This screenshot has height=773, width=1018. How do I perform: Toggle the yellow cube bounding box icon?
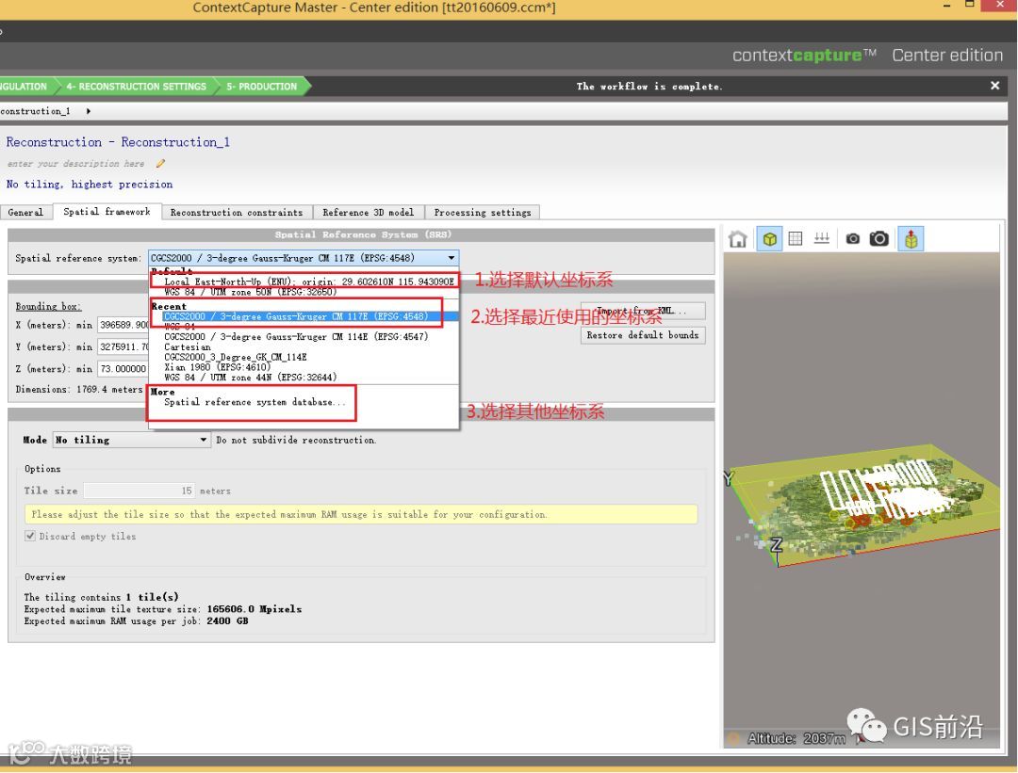click(x=770, y=239)
